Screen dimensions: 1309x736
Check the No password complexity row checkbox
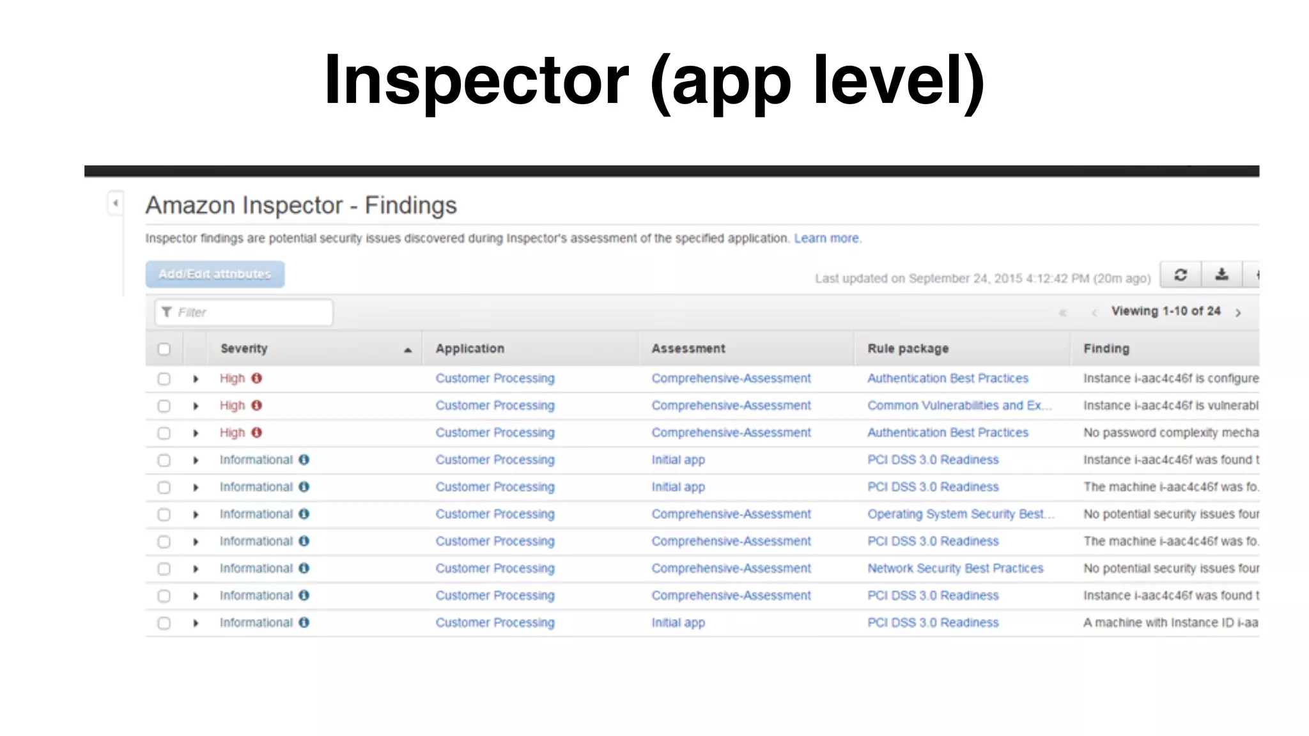pyautogui.click(x=164, y=433)
